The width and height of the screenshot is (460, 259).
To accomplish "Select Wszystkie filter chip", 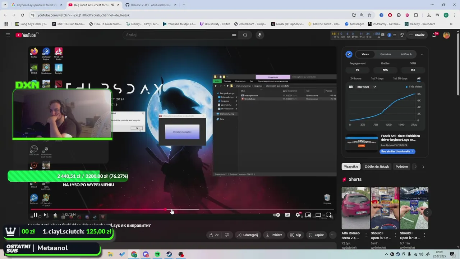I will pyautogui.click(x=351, y=167).
